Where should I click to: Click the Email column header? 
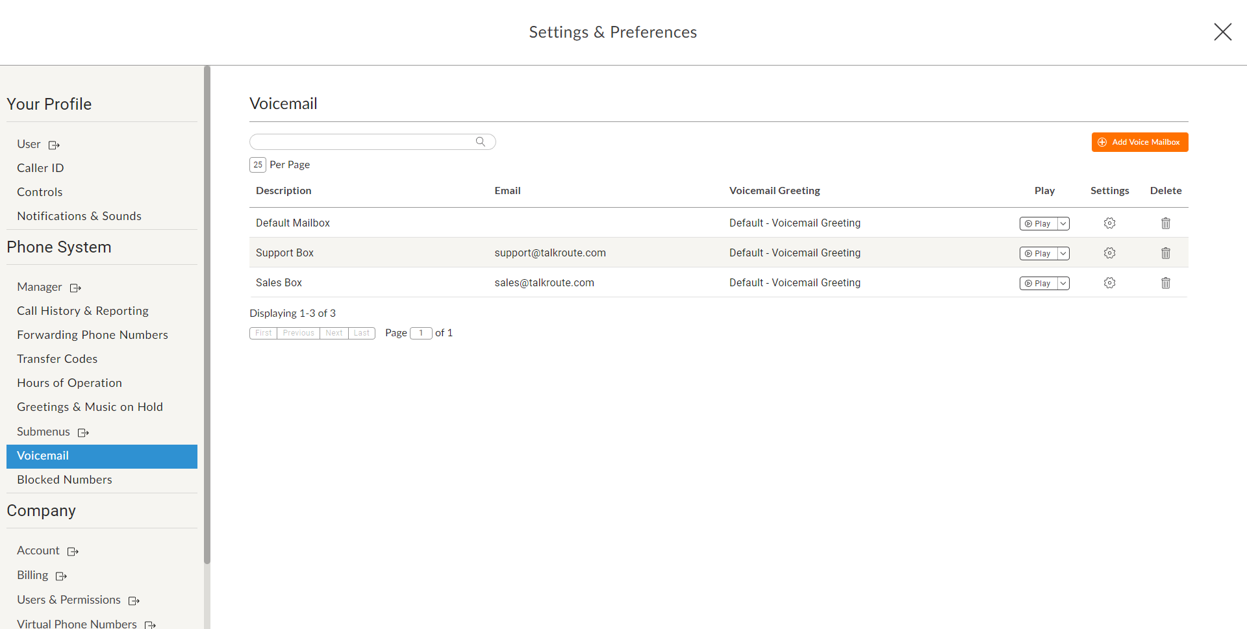point(508,191)
